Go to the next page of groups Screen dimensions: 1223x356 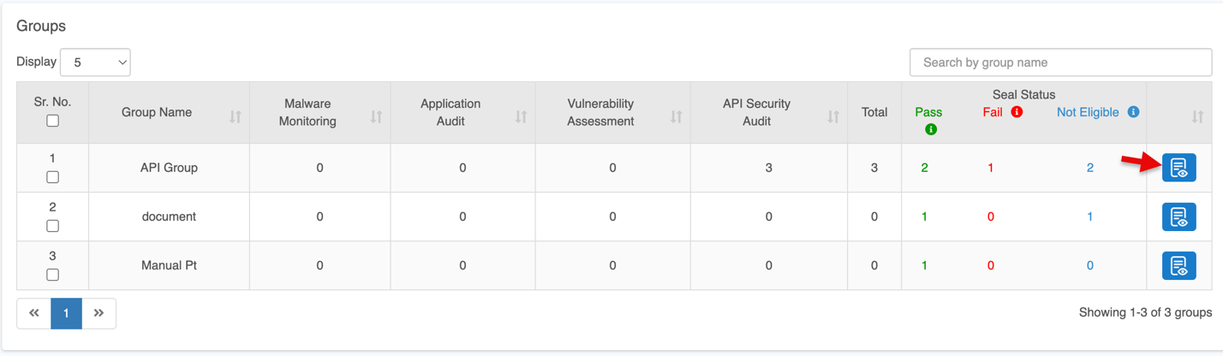[98, 313]
